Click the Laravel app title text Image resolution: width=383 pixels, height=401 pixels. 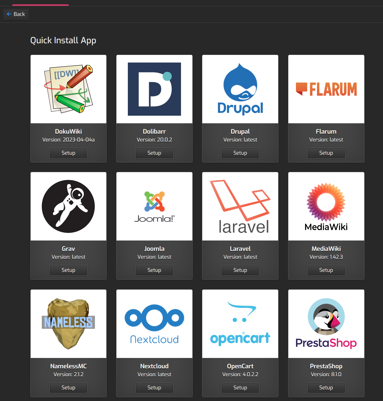click(x=240, y=249)
